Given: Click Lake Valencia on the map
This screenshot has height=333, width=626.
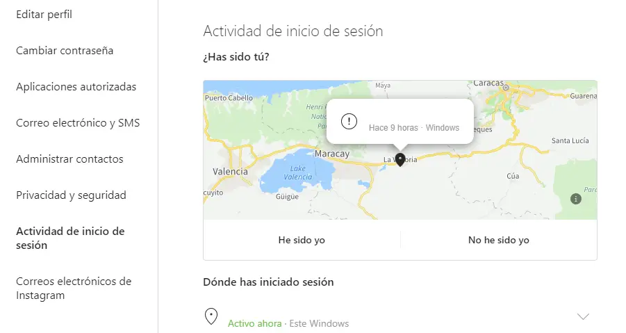Looking at the screenshot, I should (298, 172).
